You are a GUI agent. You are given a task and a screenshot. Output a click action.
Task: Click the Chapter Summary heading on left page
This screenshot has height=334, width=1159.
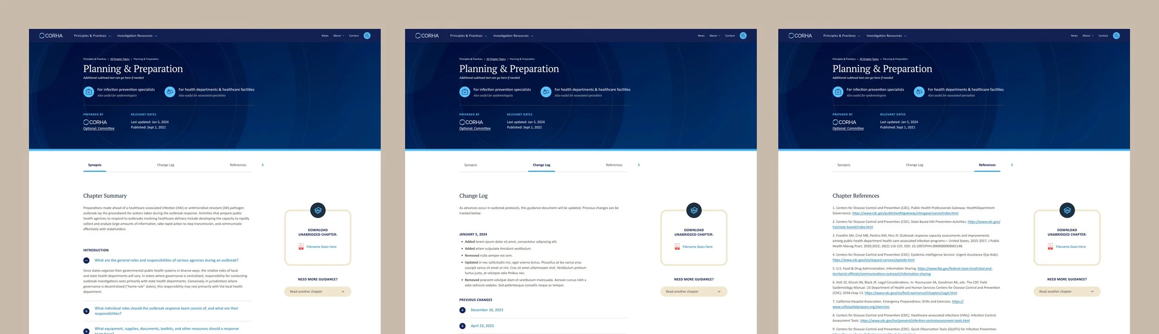pyautogui.click(x=105, y=196)
